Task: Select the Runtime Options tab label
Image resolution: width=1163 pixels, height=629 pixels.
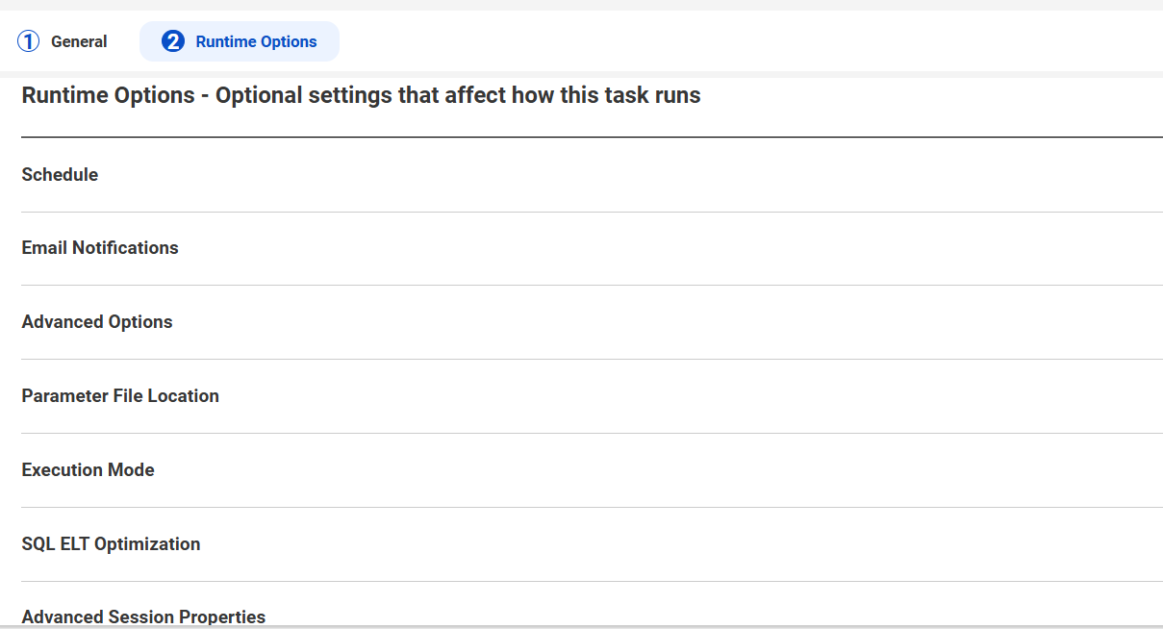Action: [x=256, y=41]
